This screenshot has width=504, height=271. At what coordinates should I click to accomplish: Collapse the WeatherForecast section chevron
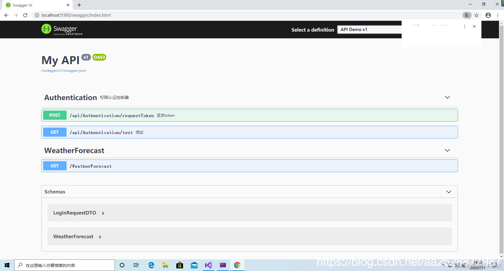pos(447,150)
